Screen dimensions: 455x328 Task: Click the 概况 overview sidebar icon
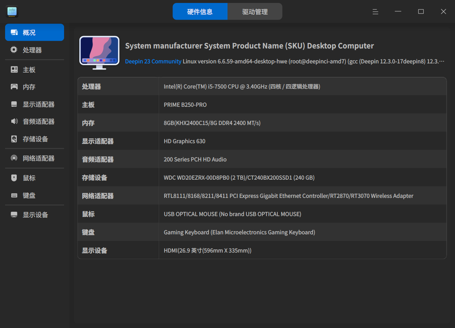(x=14, y=32)
